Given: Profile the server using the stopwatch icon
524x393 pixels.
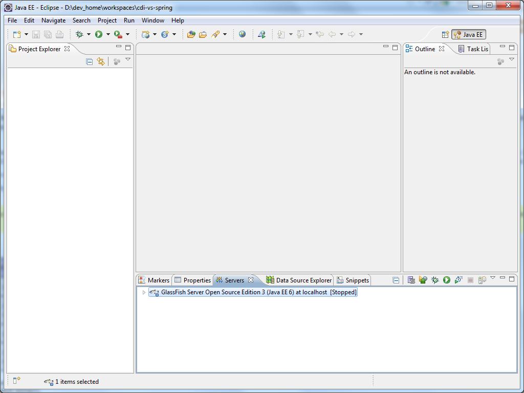Looking at the screenshot, I should 458,280.
